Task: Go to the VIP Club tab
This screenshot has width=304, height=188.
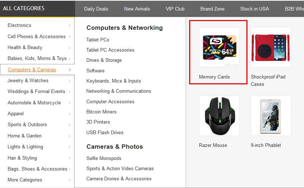Action: [175, 9]
